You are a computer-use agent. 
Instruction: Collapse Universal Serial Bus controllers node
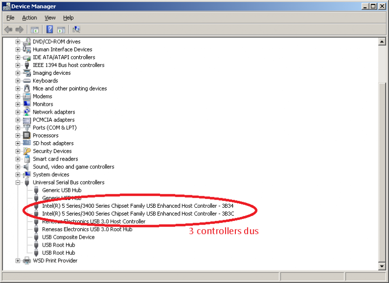18,183
